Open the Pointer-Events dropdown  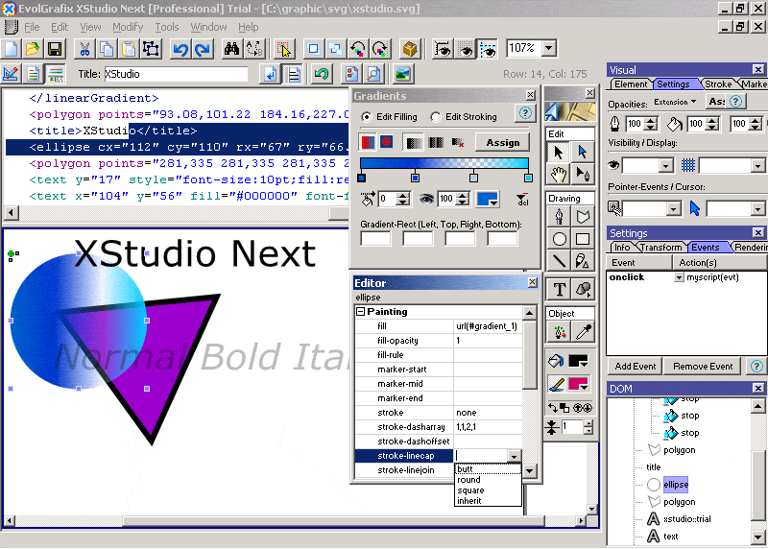tap(674, 209)
